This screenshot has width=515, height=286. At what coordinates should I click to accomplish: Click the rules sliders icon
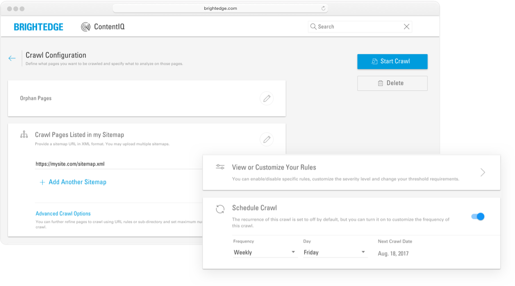[x=220, y=167]
